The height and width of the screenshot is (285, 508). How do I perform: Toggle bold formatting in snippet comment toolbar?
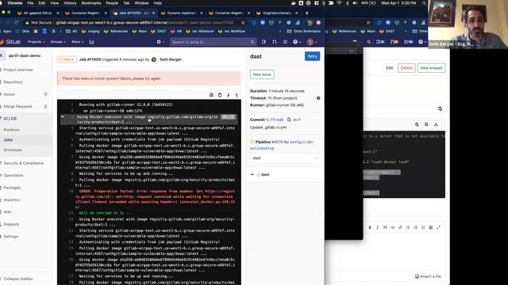point(370,227)
